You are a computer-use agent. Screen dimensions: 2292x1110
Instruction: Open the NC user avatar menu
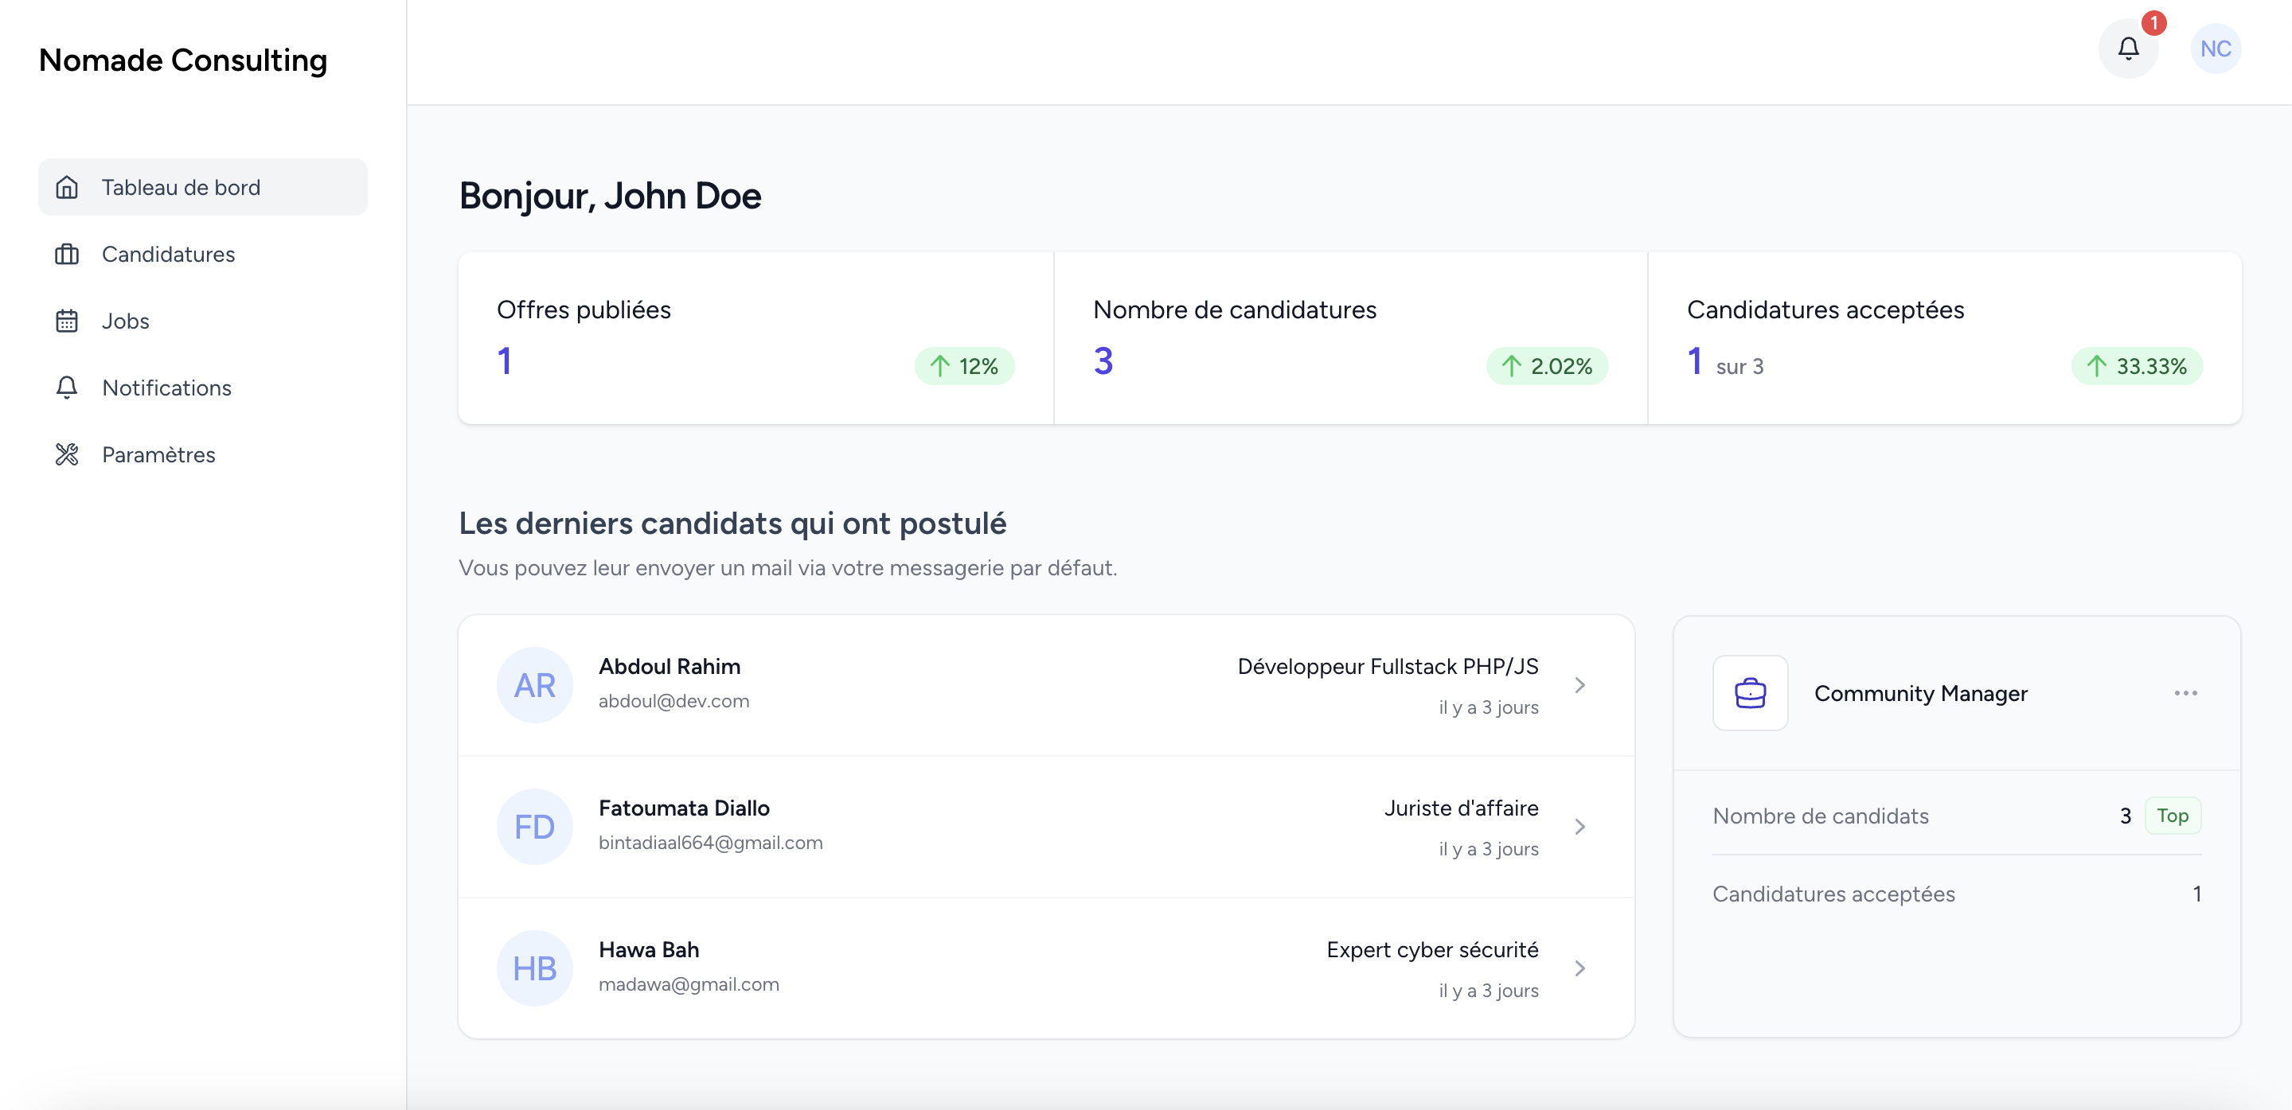point(2215,48)
